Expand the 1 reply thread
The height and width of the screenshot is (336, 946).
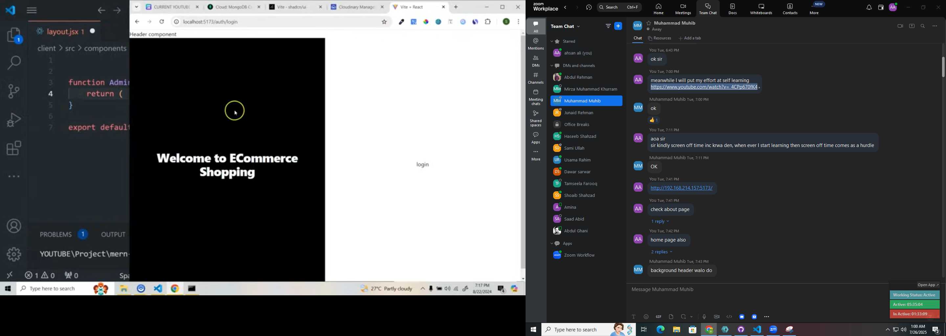pyautogui.click(x=660, y=221)
